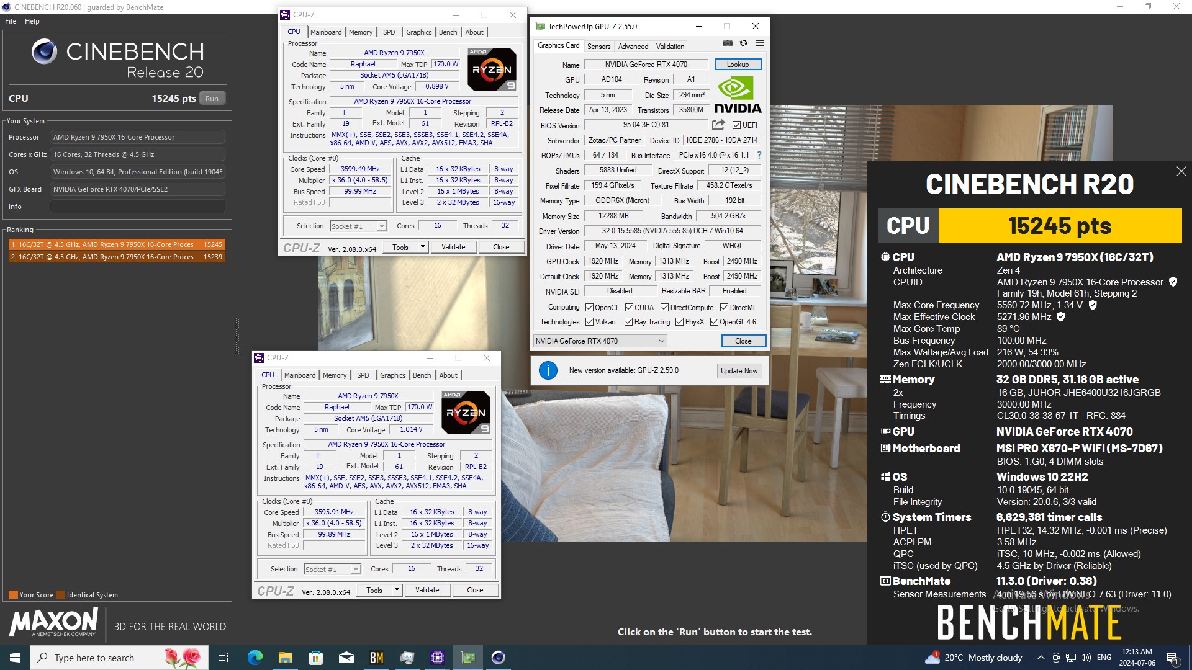
Task: Select second ranking entry scoring 15239
Action: pyautogui.click(x=116, y=257)
